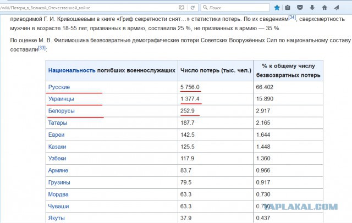Open the Чуваши link
The height and width of the screenshot is (223, 352).
point(58,206)
